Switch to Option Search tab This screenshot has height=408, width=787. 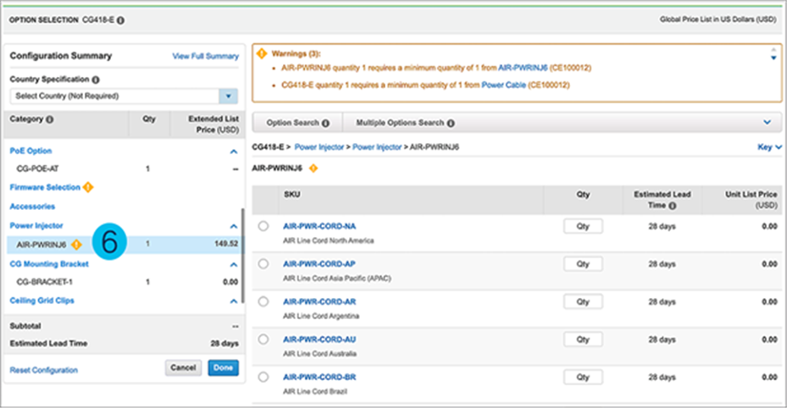click(297, 123)
